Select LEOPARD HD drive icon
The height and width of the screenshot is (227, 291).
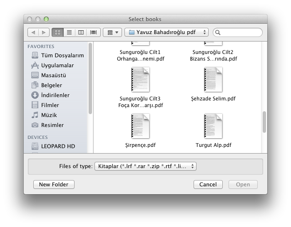click(35, 146)
